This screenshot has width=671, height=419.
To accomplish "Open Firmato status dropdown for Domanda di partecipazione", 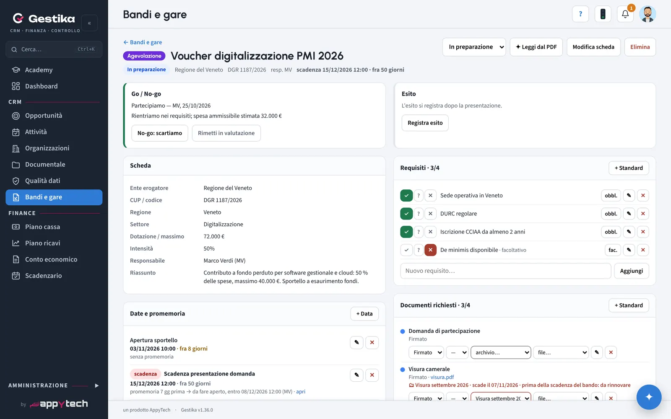I will [426, 352].
